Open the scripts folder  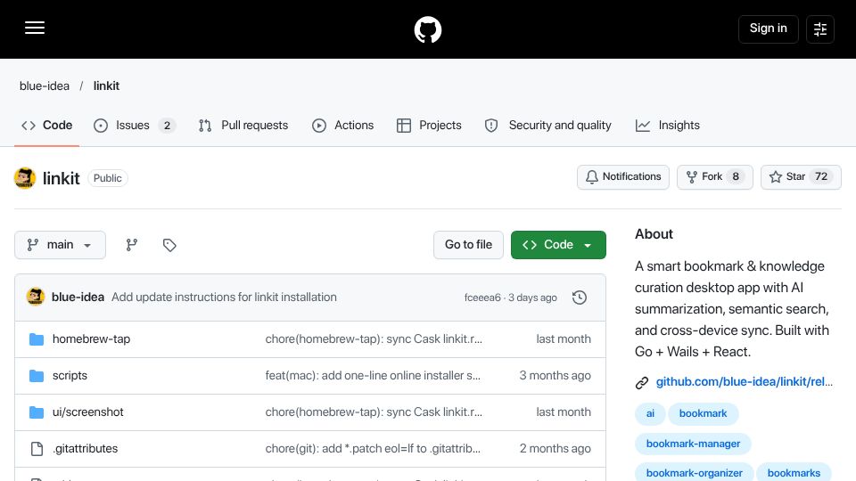click(x=70, y=376)
